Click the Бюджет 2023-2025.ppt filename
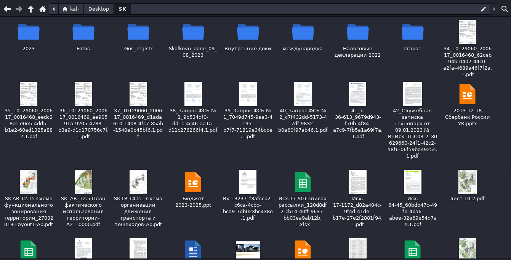 [193, 202]
